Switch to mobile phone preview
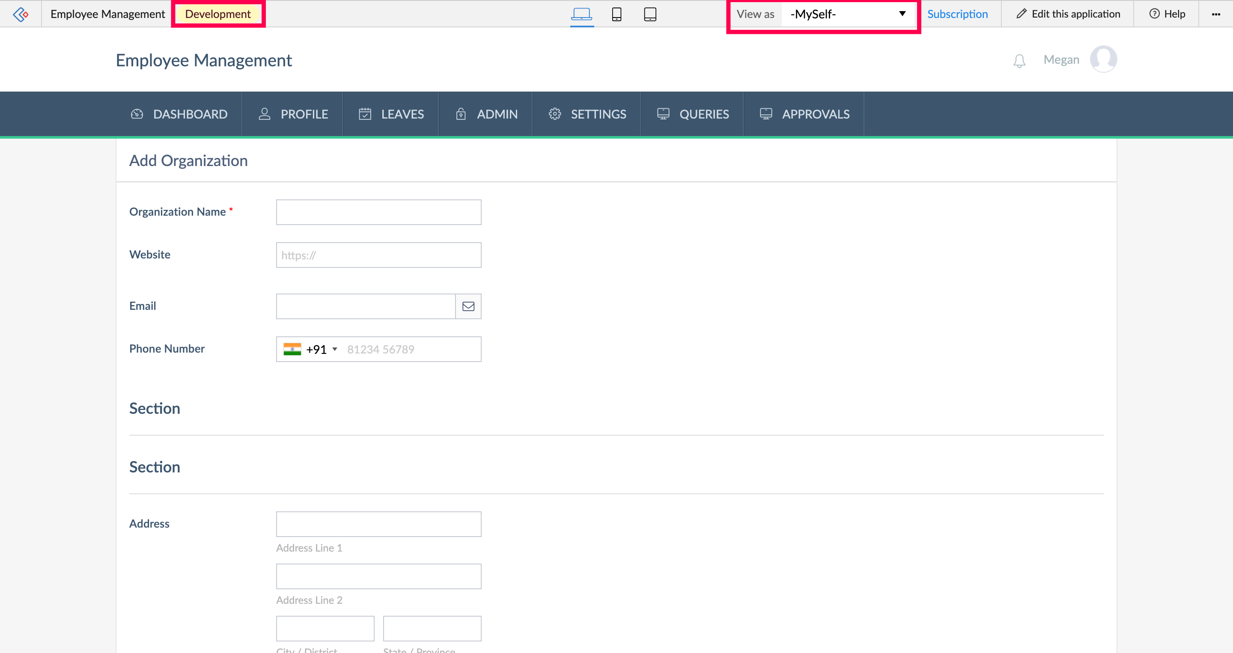Viewport: 1233px width, 653px height. click(616, 14)
